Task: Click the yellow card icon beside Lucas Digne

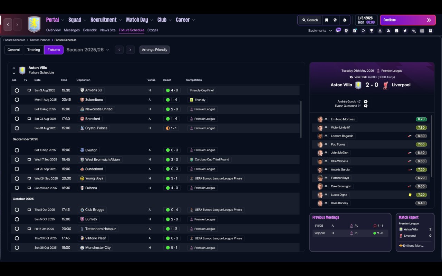Action: coord(410,195)
